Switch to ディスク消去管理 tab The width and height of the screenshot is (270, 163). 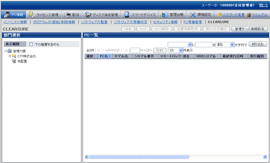coord(102,15)
